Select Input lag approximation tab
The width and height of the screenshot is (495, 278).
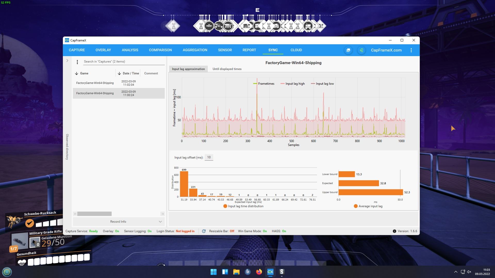[x=188, y=69]
